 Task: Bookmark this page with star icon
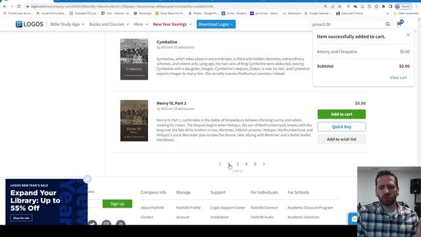point(339,6)
